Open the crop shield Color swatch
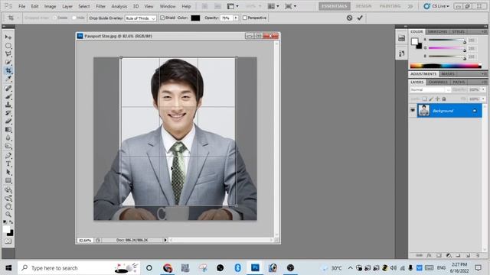Image resolution: width=490 pixels, height=275 pixels. point(195,18)
